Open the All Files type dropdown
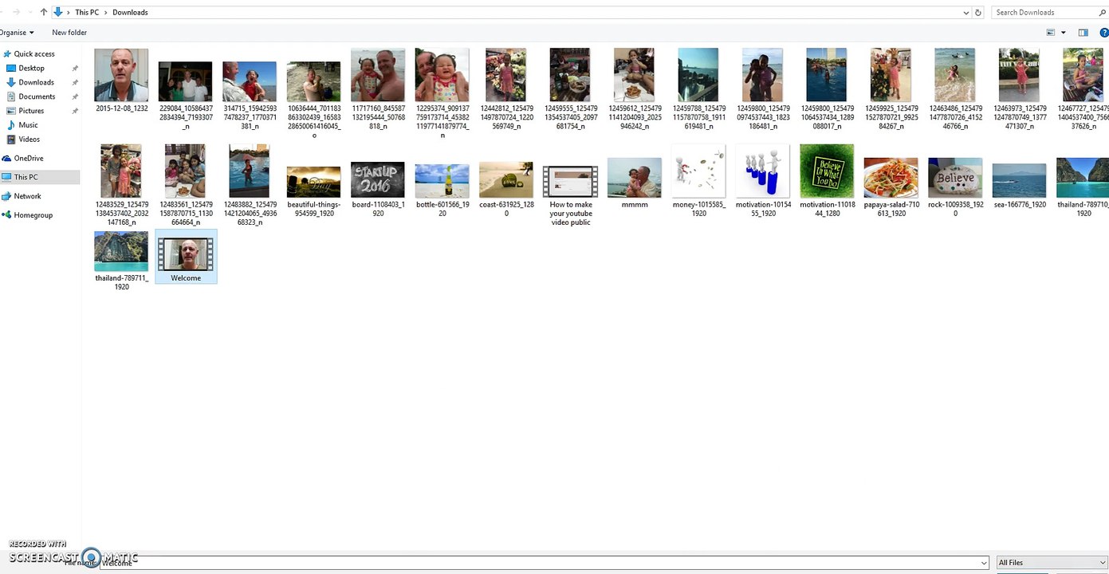 click(1052, 563)
